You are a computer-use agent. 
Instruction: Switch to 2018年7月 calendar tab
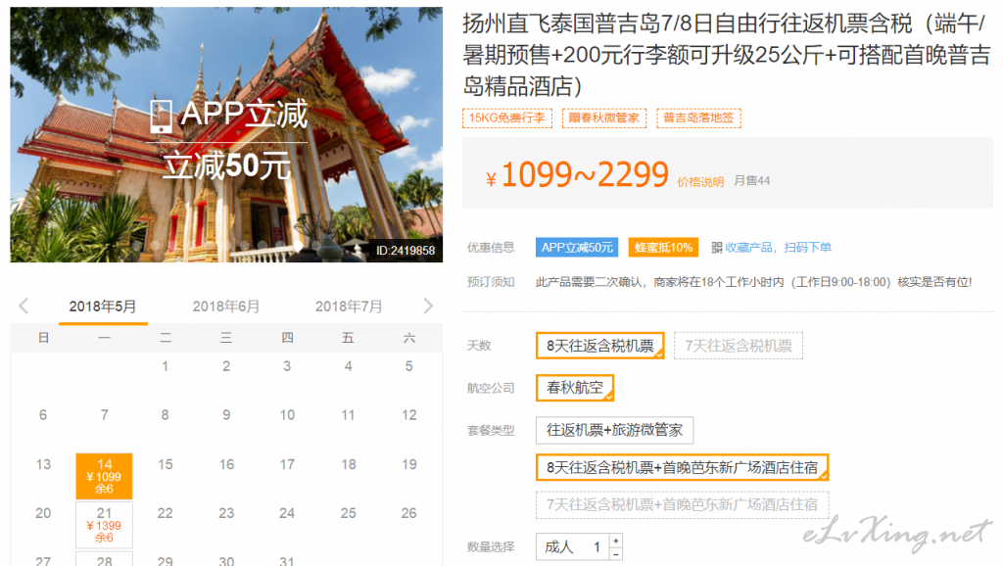[349, 307]
